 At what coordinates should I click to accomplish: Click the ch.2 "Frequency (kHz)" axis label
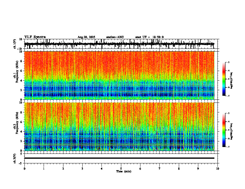point(17,123)
